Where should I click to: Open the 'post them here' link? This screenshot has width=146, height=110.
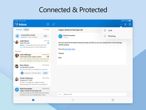click(70, 49)
